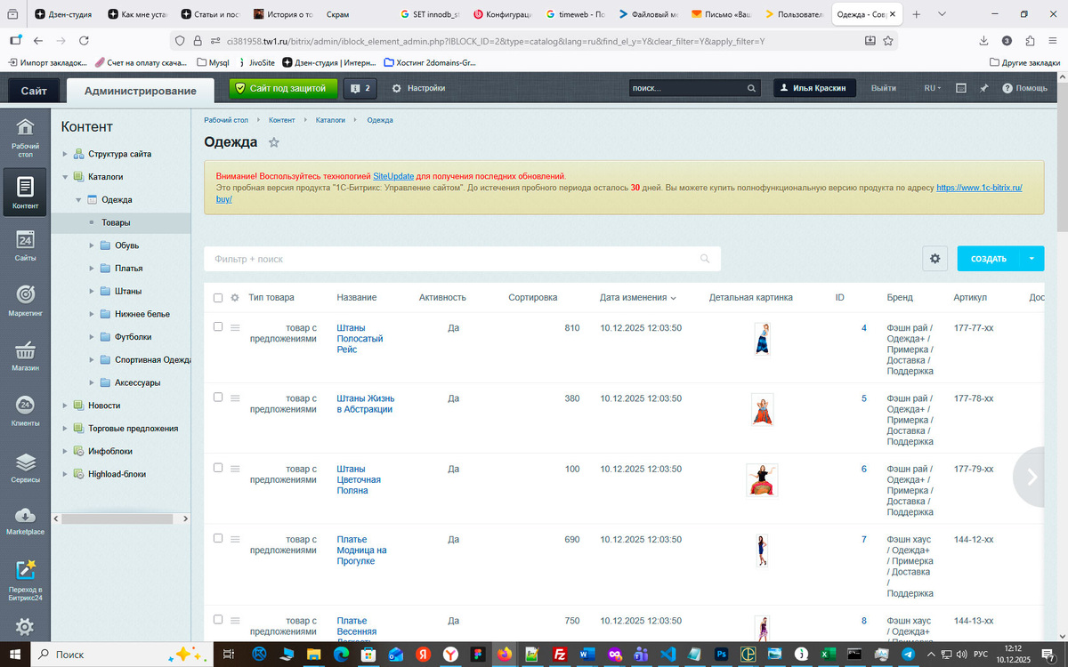The width and height of the screenshot is (1068, 667).
Task: Check the row for Штаны Цветочная Поляна
Action: 218,468
